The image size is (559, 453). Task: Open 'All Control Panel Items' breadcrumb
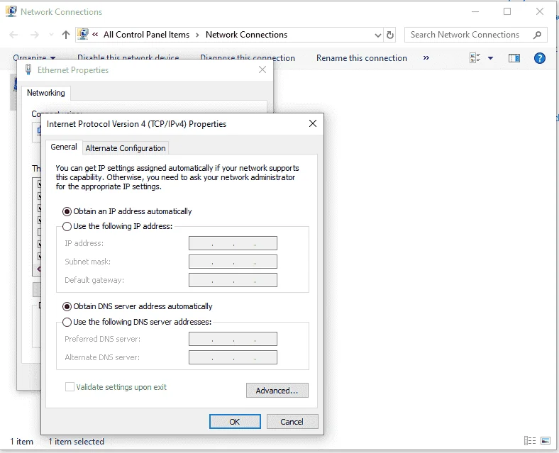pyautogui.click(x=147, y=35)
